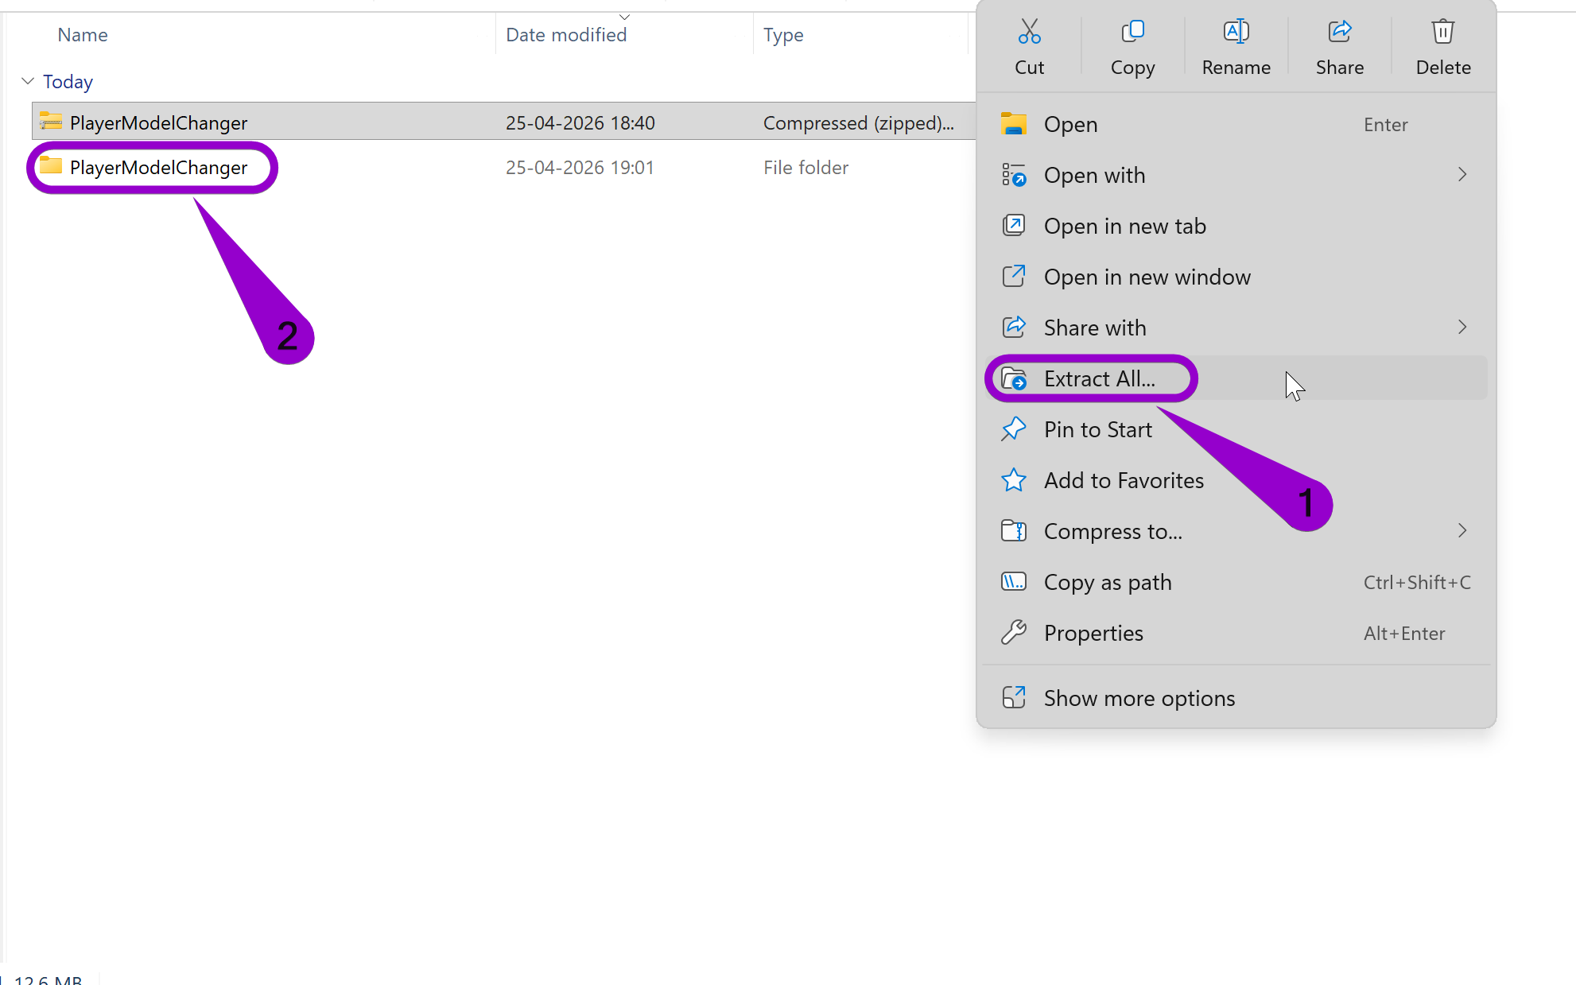Sort files by Date modified column

566,34
